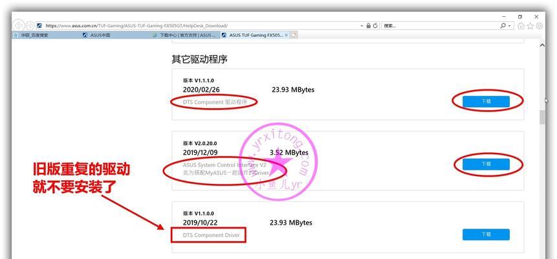Restore down the browser window
Screen dimensions: 557x259
pos(520,17)
